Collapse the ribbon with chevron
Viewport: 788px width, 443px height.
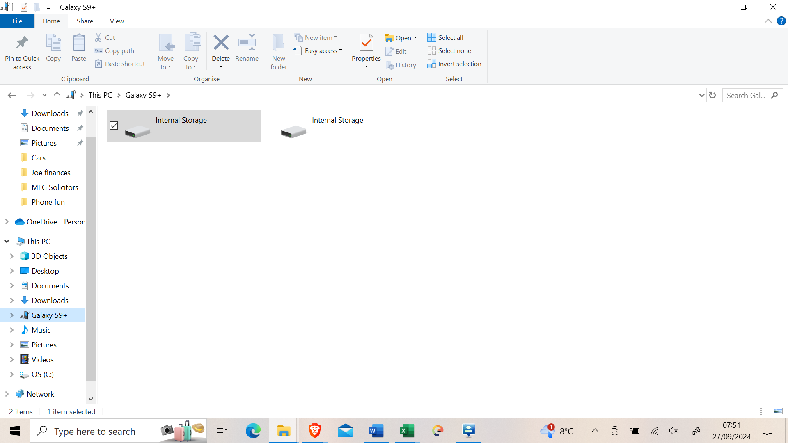[768, 21]
